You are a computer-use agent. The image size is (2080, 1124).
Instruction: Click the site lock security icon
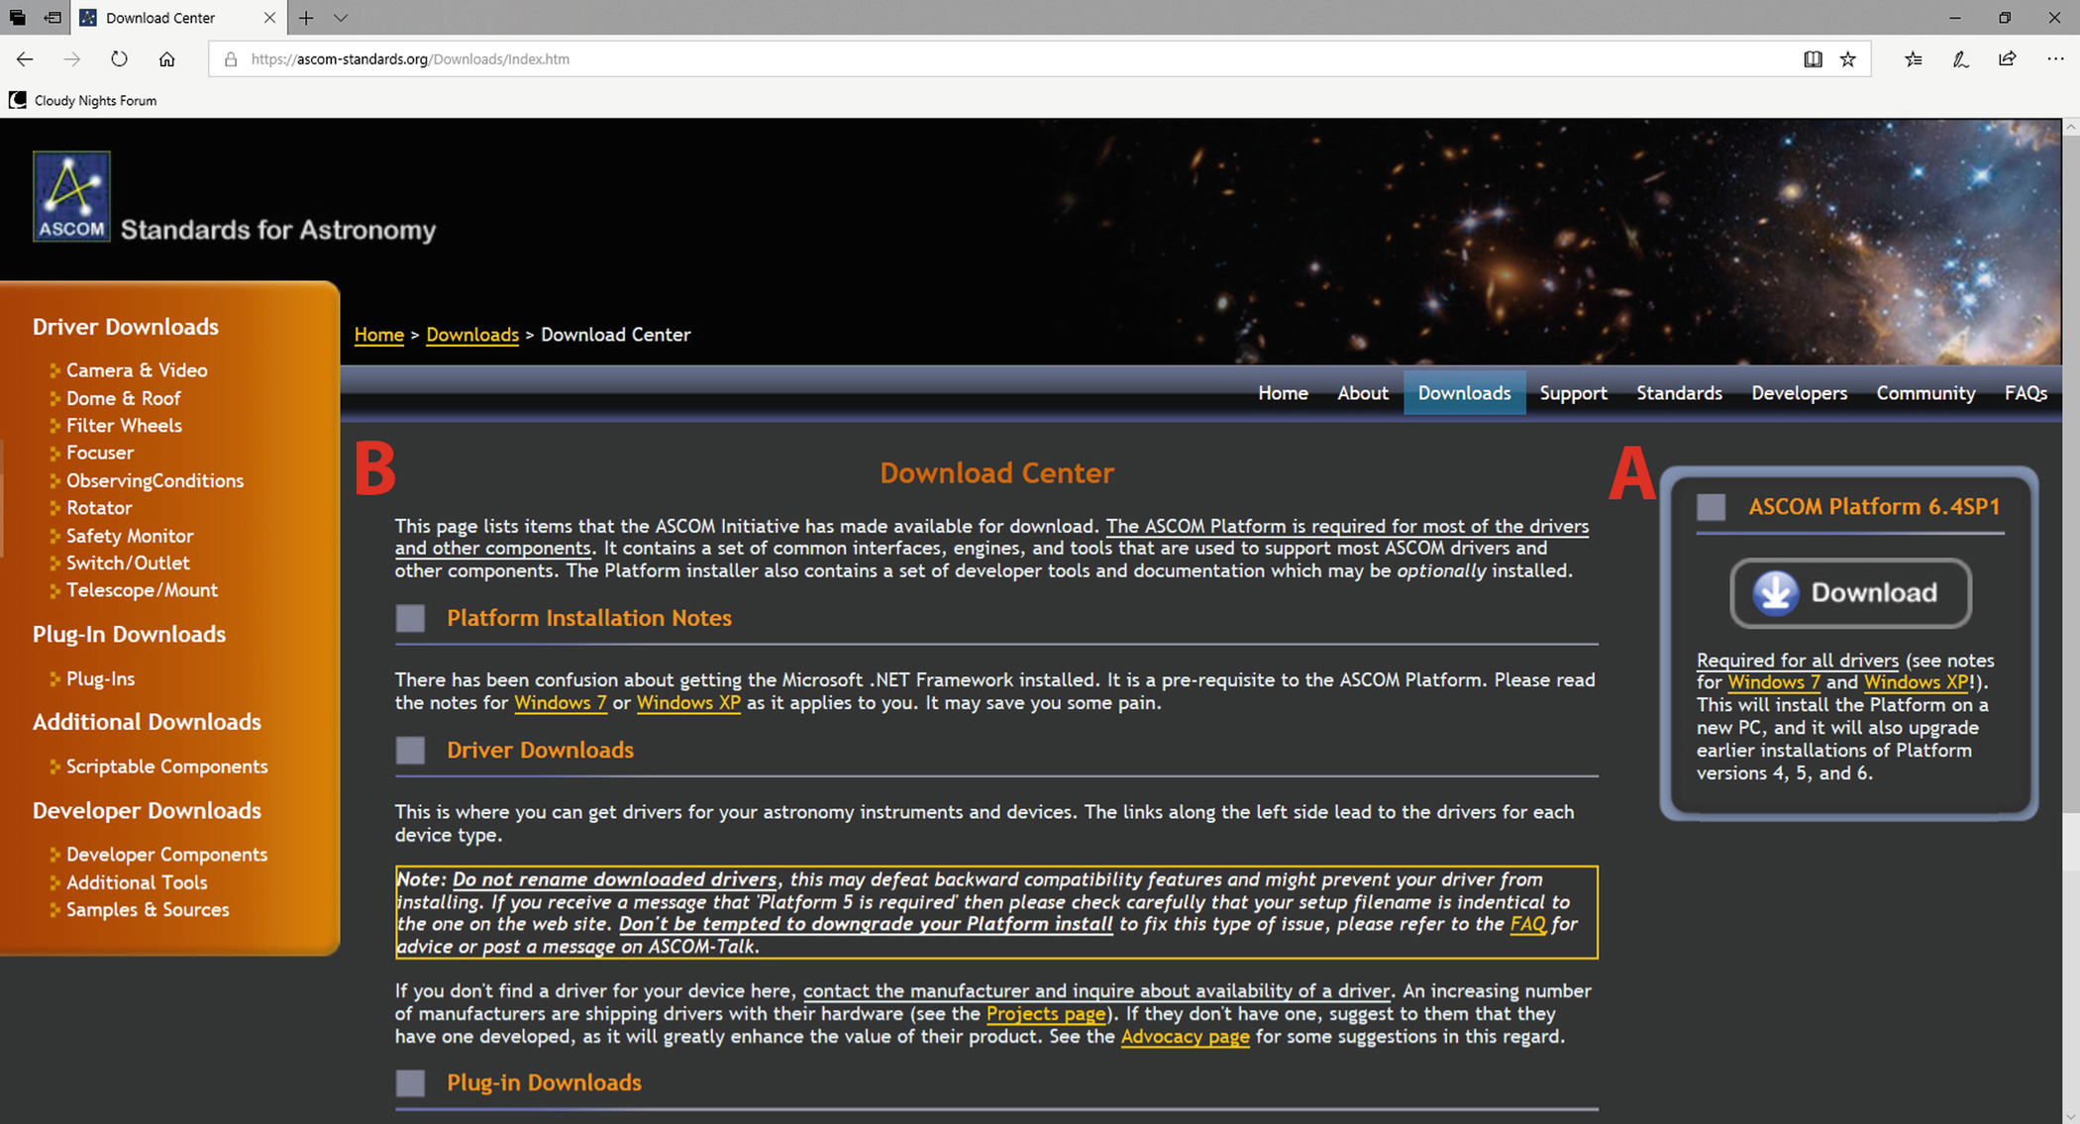click(x=230, y=59)
